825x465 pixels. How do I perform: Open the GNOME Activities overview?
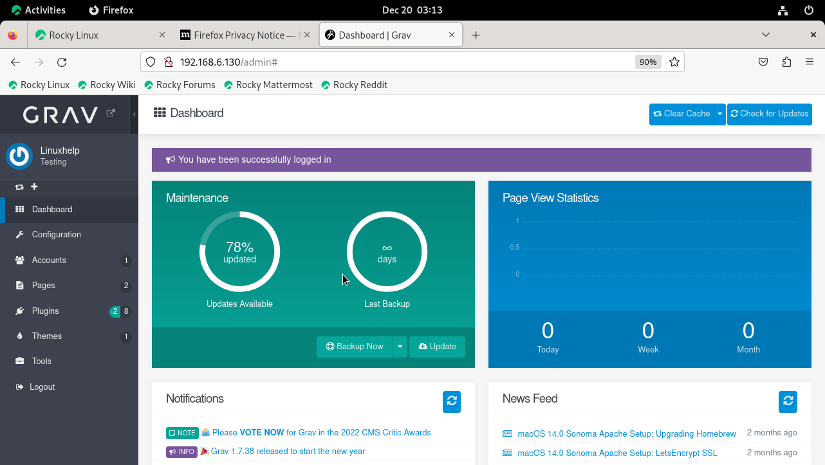coord(39,10)
